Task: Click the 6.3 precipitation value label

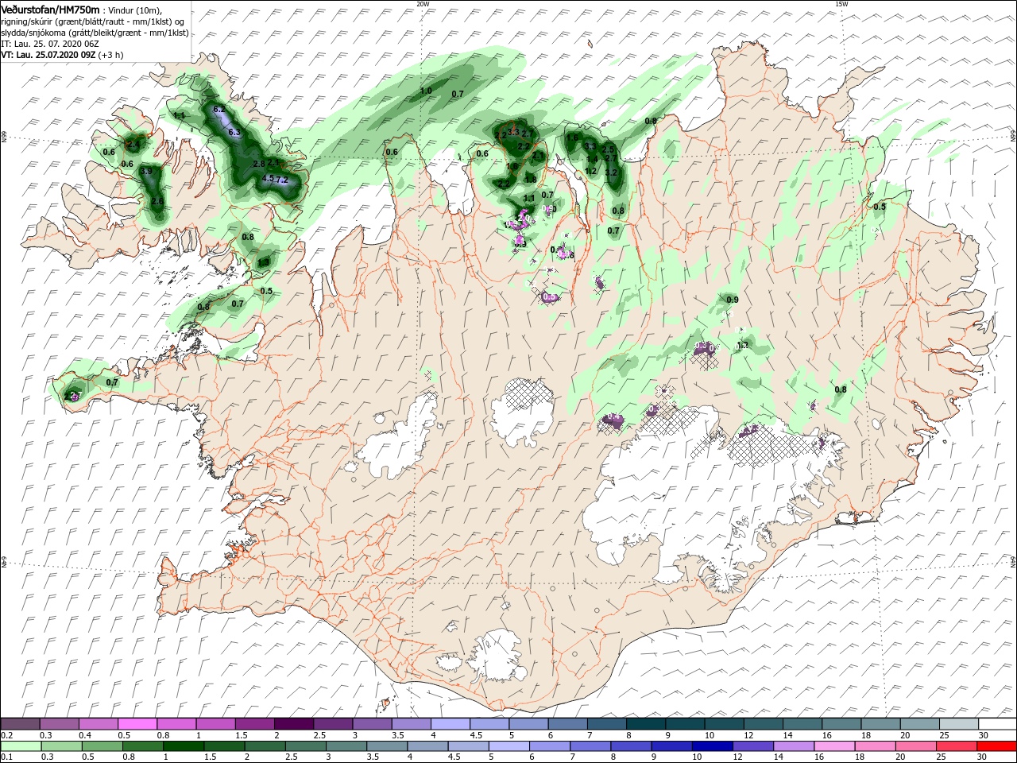Action: 234,132
